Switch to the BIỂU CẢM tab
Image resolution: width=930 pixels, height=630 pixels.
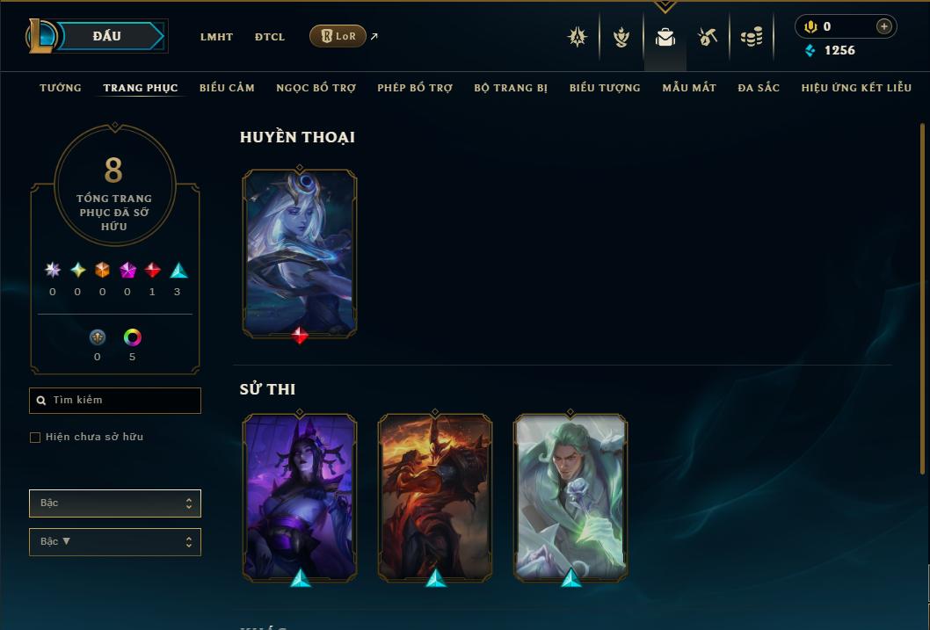[227, 88]
